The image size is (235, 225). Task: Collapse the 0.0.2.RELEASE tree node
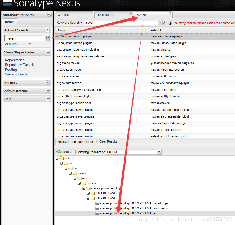point(88,199)
